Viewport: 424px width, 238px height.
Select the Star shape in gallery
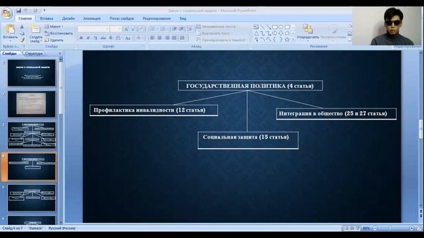(x=287, y=40)
